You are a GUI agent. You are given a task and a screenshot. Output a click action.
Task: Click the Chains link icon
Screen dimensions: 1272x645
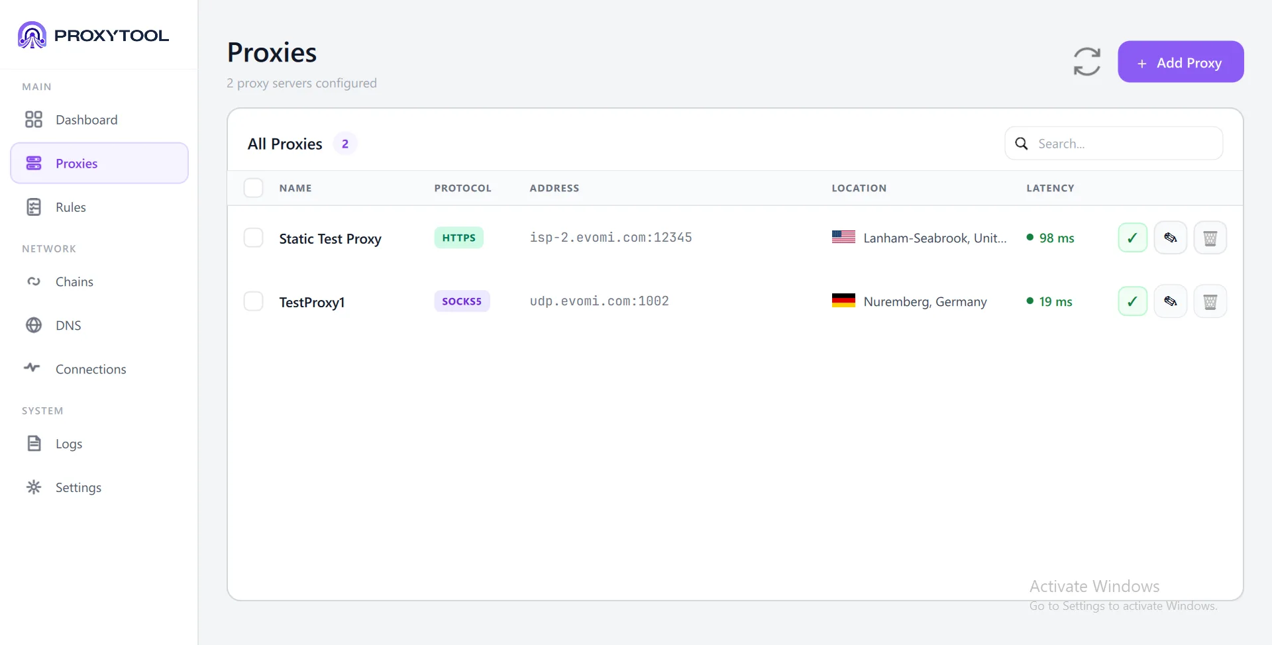(x=34, y=281)
